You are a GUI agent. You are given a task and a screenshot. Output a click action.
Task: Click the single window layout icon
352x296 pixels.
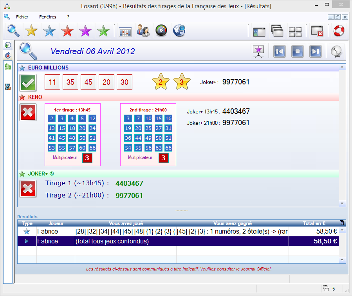(259, 32)
